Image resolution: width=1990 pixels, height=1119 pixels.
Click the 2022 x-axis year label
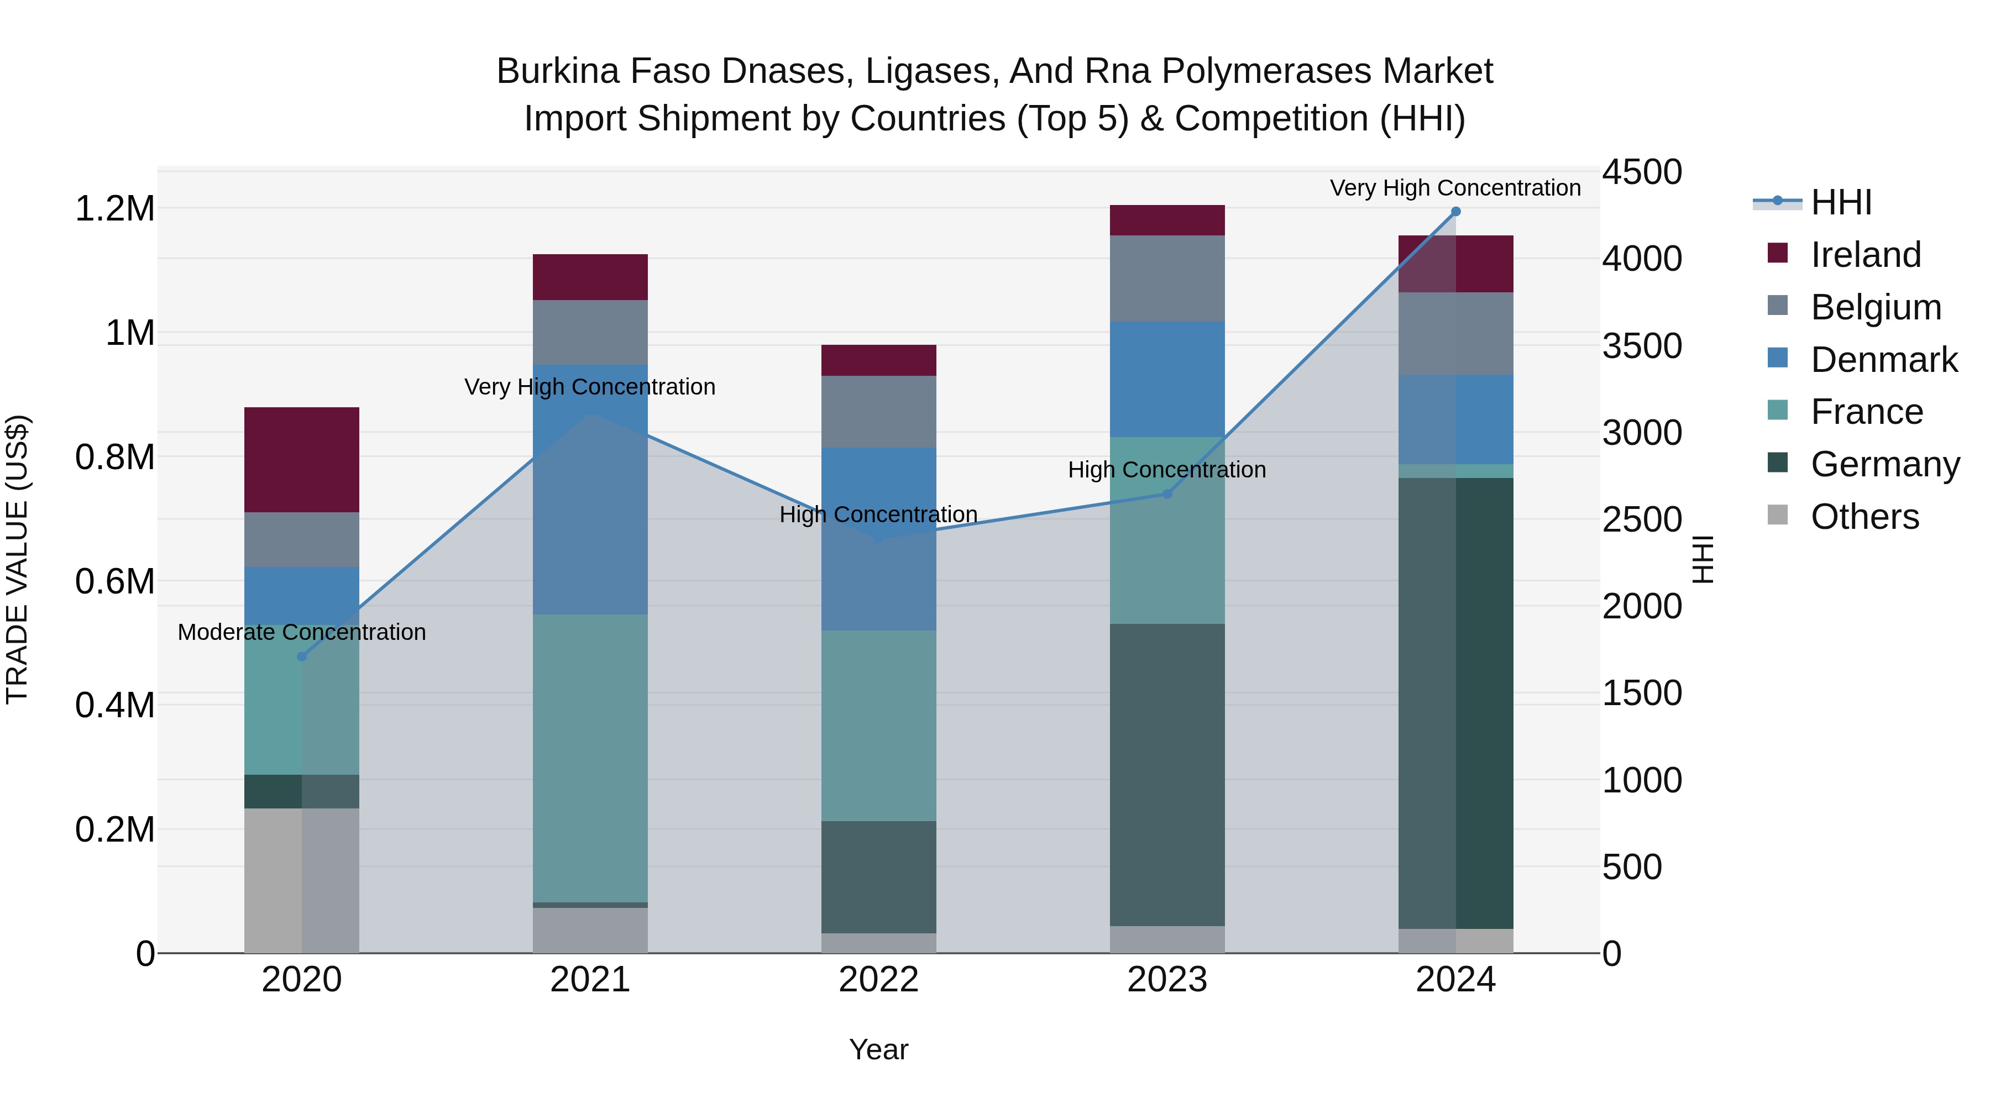pos(878,980)
